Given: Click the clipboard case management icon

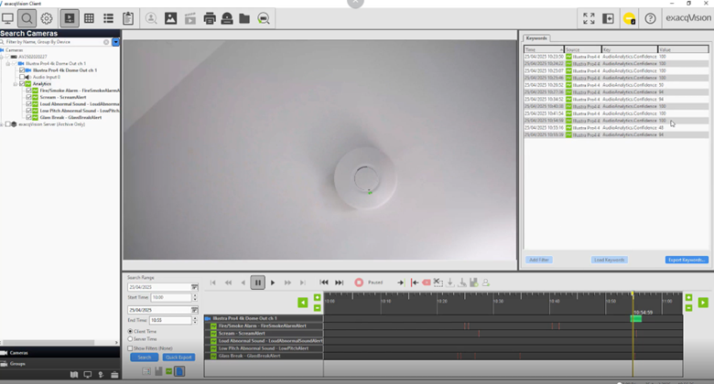Looking at the screenshot, I should point(128,18).
